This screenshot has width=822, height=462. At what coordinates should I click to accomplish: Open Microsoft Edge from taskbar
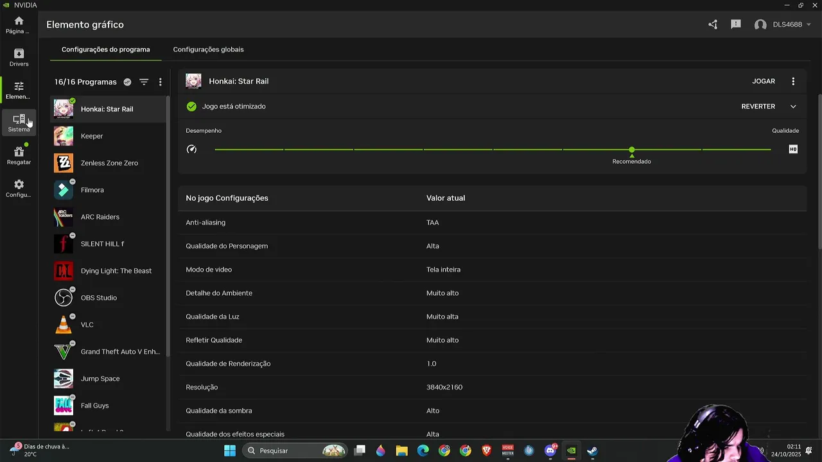[423, 450]
